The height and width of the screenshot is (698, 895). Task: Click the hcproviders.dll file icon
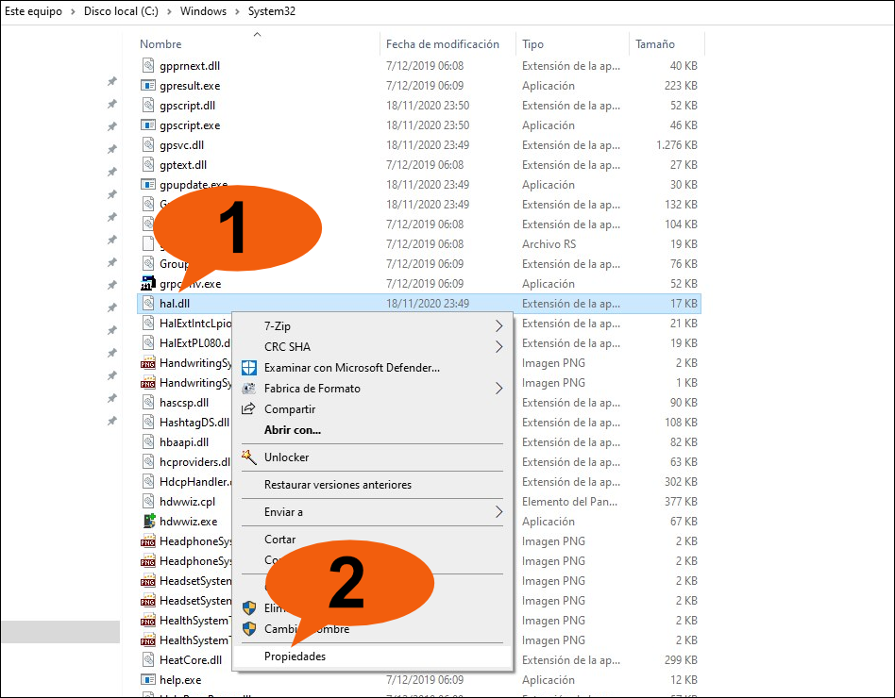click(148, 462)
